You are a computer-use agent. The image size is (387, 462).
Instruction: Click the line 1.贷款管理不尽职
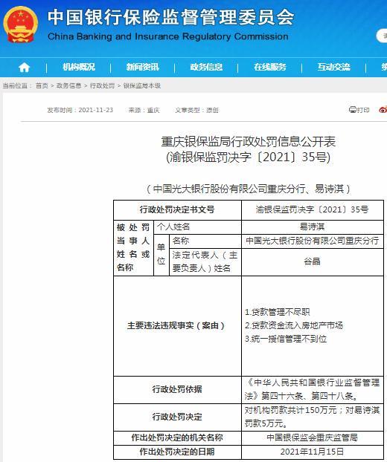[277, 312]
